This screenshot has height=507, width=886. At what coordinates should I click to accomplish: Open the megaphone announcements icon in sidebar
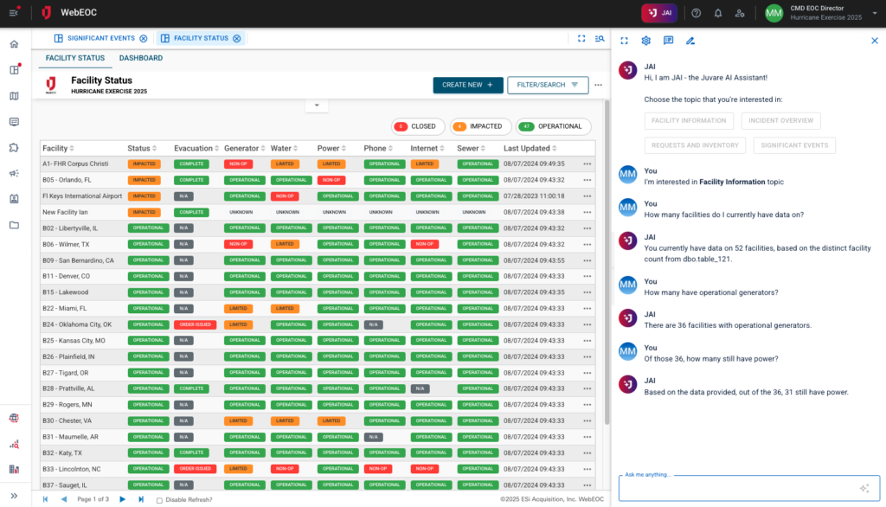tap(14, 174)
